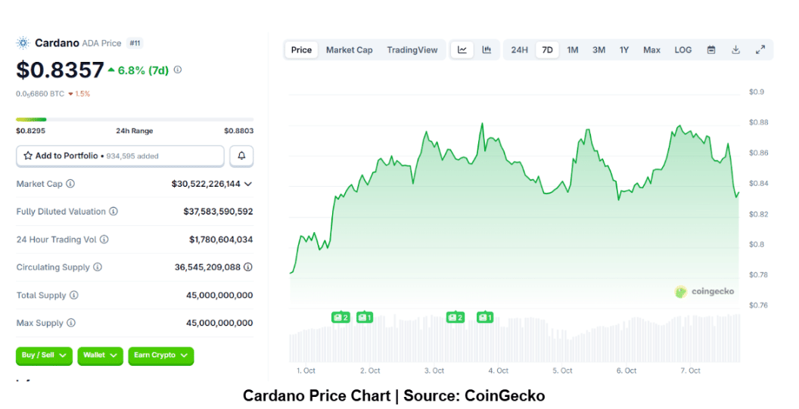This screenshot has height=409, width=799.
Task: Expand the Market Cap value chevron
Action: [x=248, y=184]
